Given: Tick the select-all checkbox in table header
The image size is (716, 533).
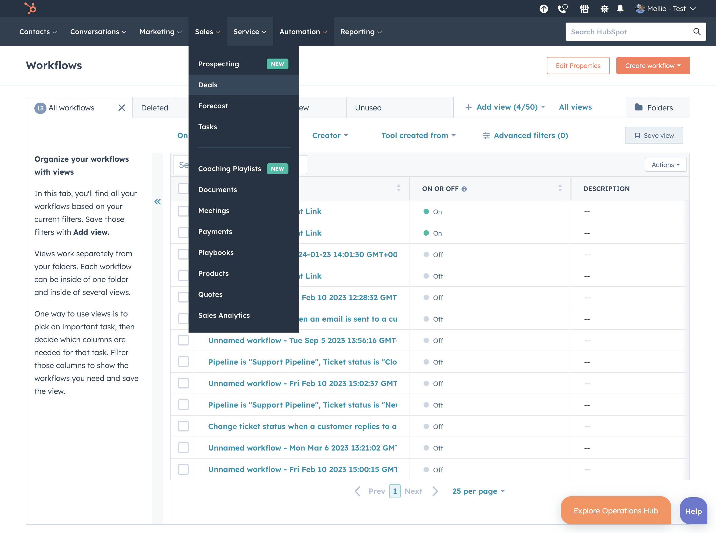Looking at the screenshot, I should tap(183, 188).
